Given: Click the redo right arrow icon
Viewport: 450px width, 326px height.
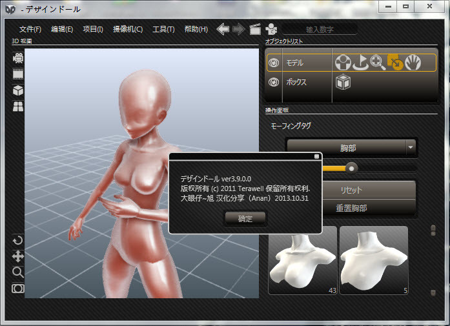Looking at the screenshot, I should [x=238, y=29].
